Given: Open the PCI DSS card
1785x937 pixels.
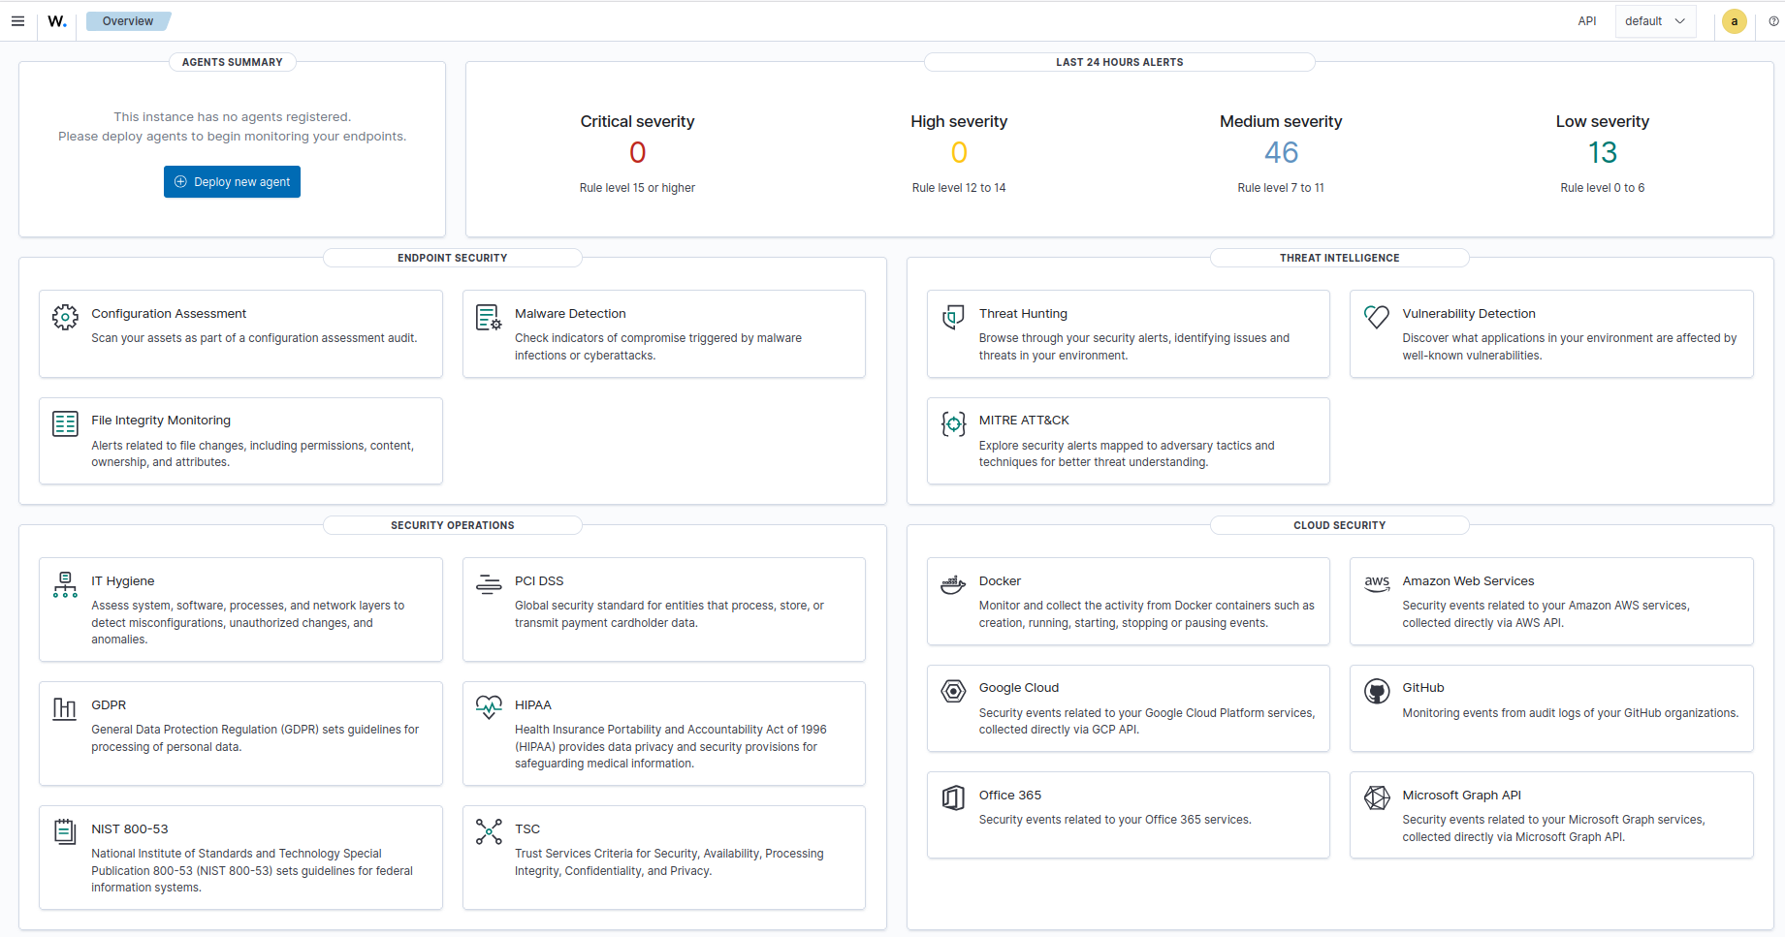Looking at the screenshot, I should 663,609.
